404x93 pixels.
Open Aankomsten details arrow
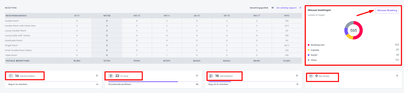(x=97, y=76)
